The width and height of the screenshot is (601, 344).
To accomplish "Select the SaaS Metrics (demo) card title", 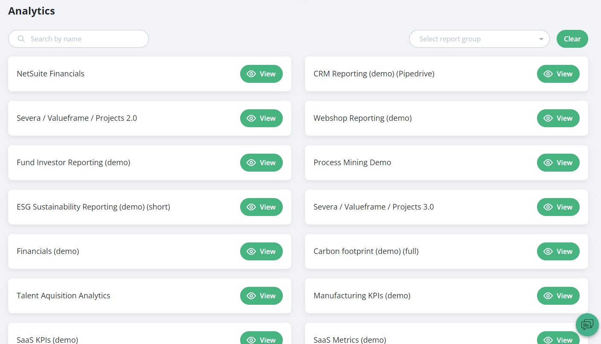I will pos(350,340).
